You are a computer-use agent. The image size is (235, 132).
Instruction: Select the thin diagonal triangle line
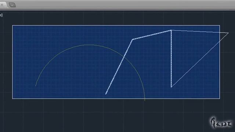click(200, 60)
